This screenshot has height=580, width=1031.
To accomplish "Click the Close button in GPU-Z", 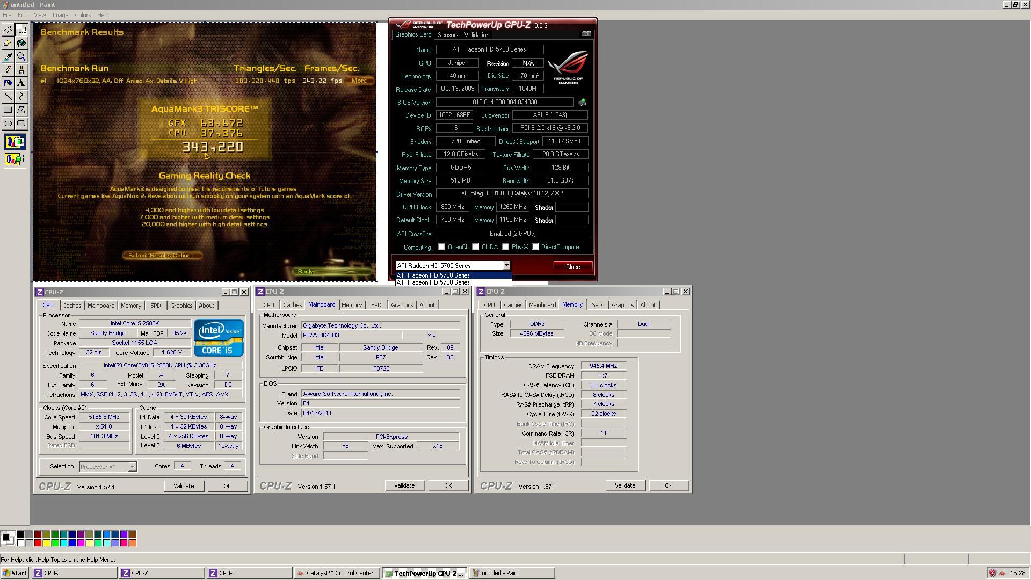I will click(572, 267).
